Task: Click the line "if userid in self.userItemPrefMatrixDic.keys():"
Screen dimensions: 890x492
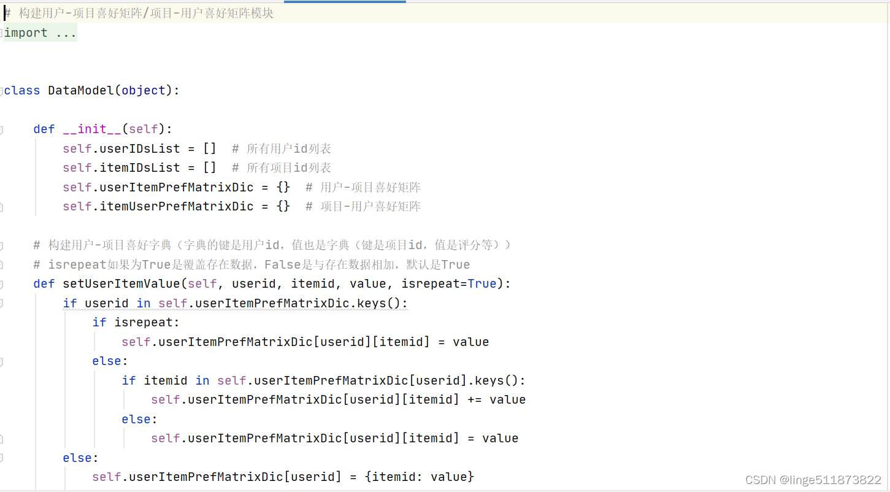Action: 235,304
